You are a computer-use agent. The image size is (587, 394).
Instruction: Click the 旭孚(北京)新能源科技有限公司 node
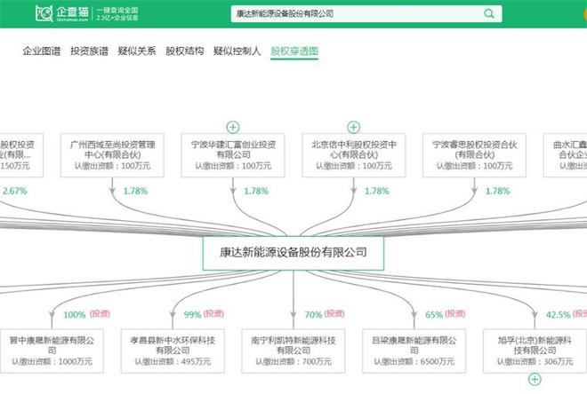click(535, 351)
